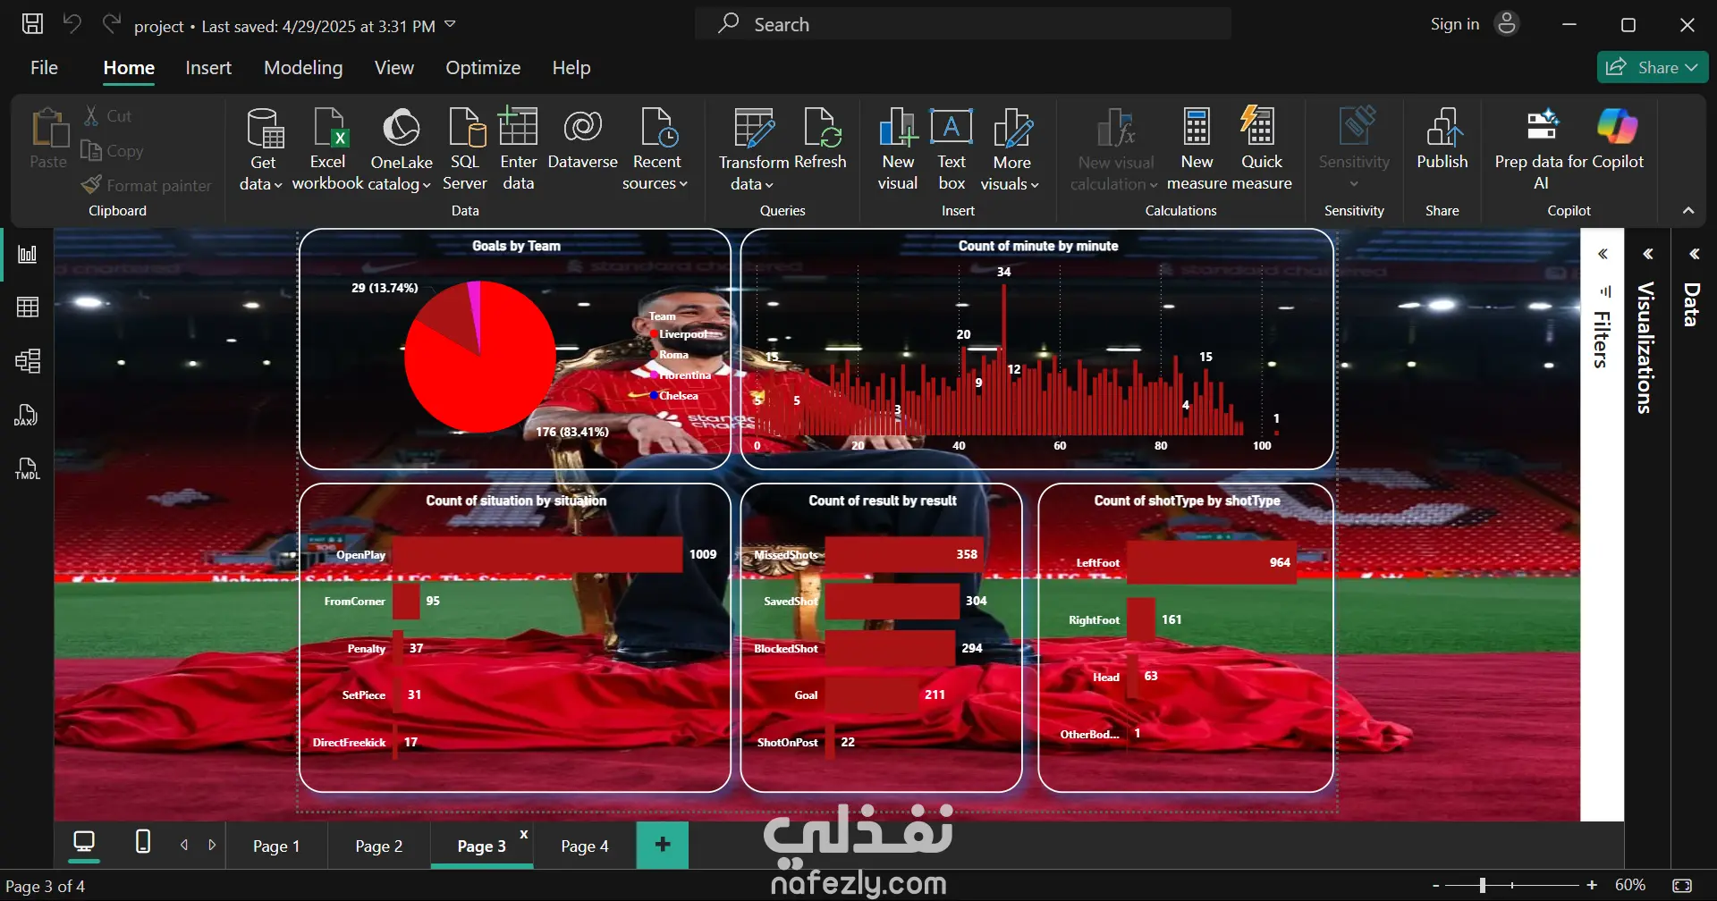Open the View ribbon tab

coord(394,68)
